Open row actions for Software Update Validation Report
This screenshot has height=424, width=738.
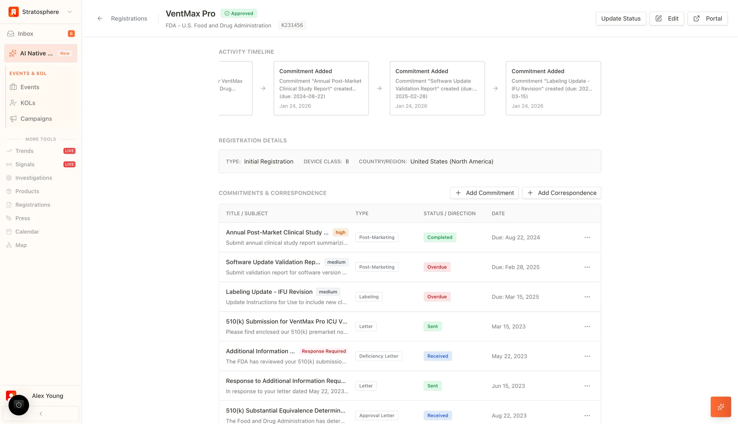tap(587, 267)
